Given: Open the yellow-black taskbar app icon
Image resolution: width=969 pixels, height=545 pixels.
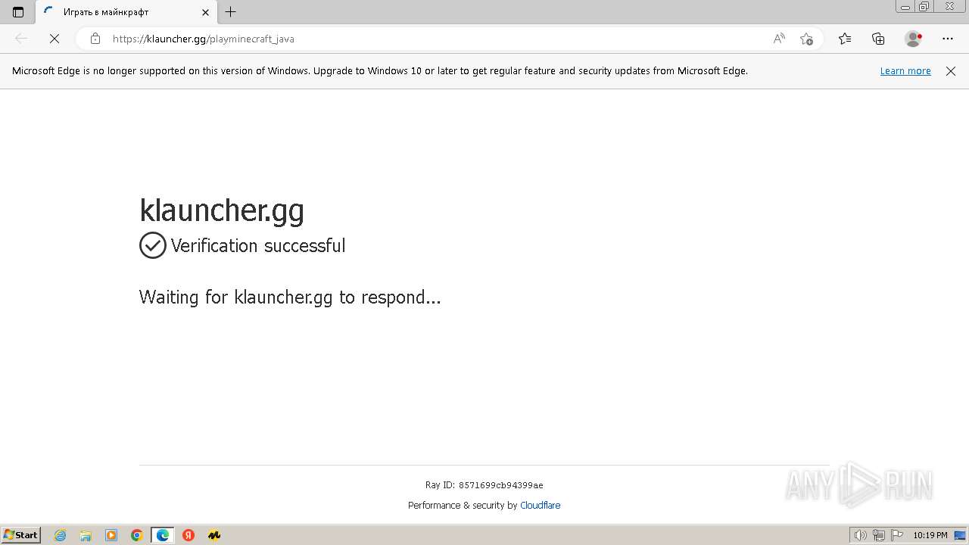Looking at the screenshot, I should tap(214, 535).
